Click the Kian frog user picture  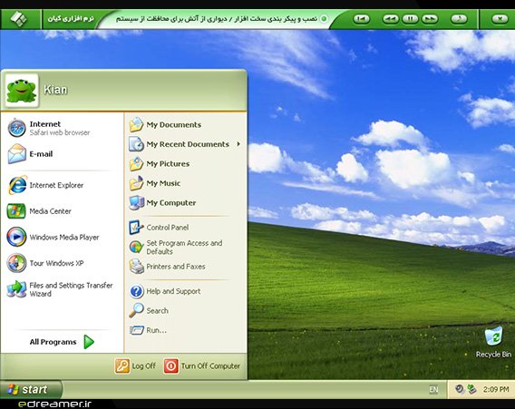22,91
